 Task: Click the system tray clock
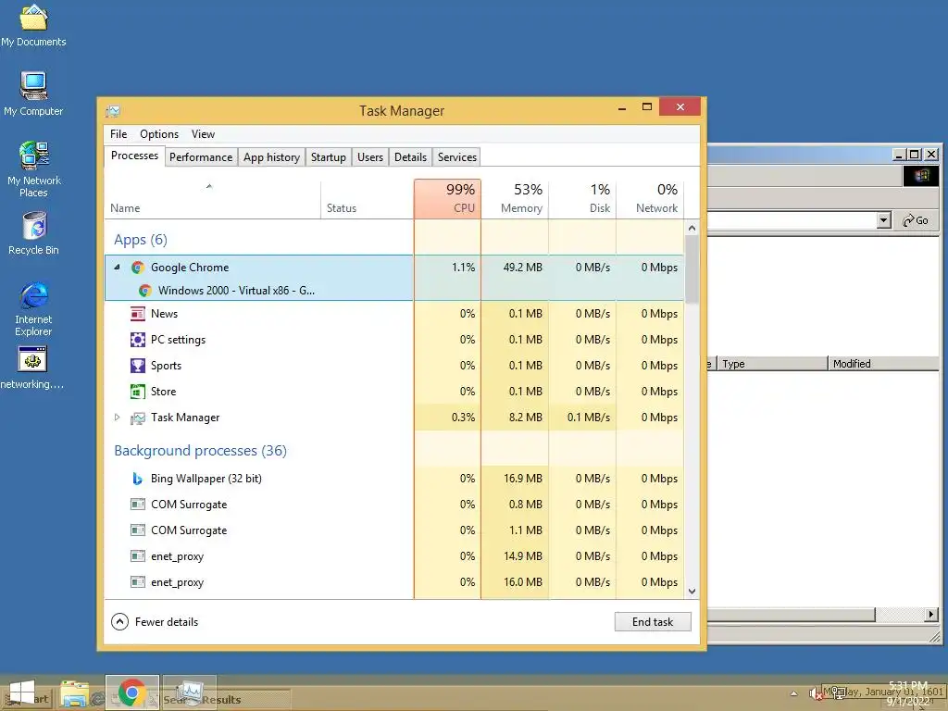click(907, 692)
